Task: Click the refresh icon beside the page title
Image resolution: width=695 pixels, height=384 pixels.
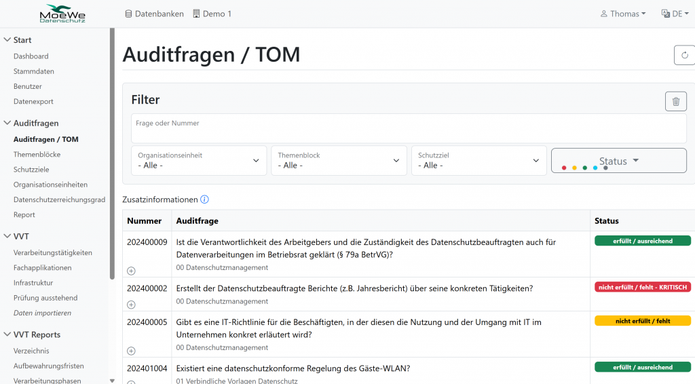Action: (x=684, y=55)
